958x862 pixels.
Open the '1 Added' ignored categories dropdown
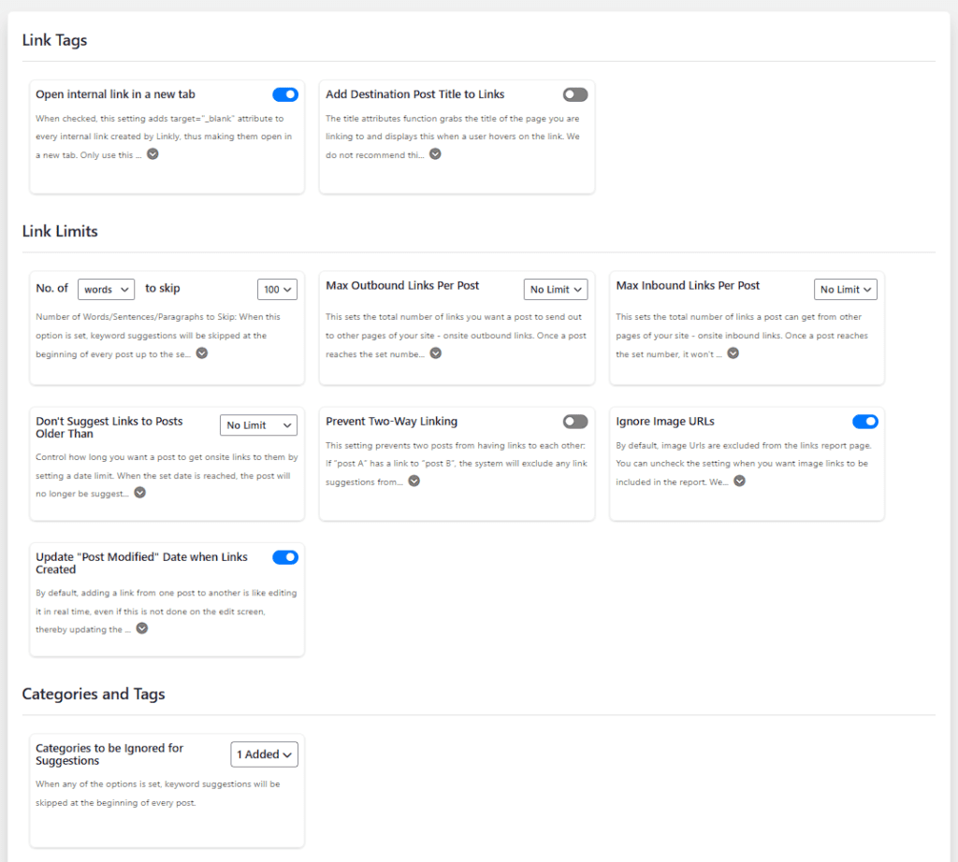264,754
